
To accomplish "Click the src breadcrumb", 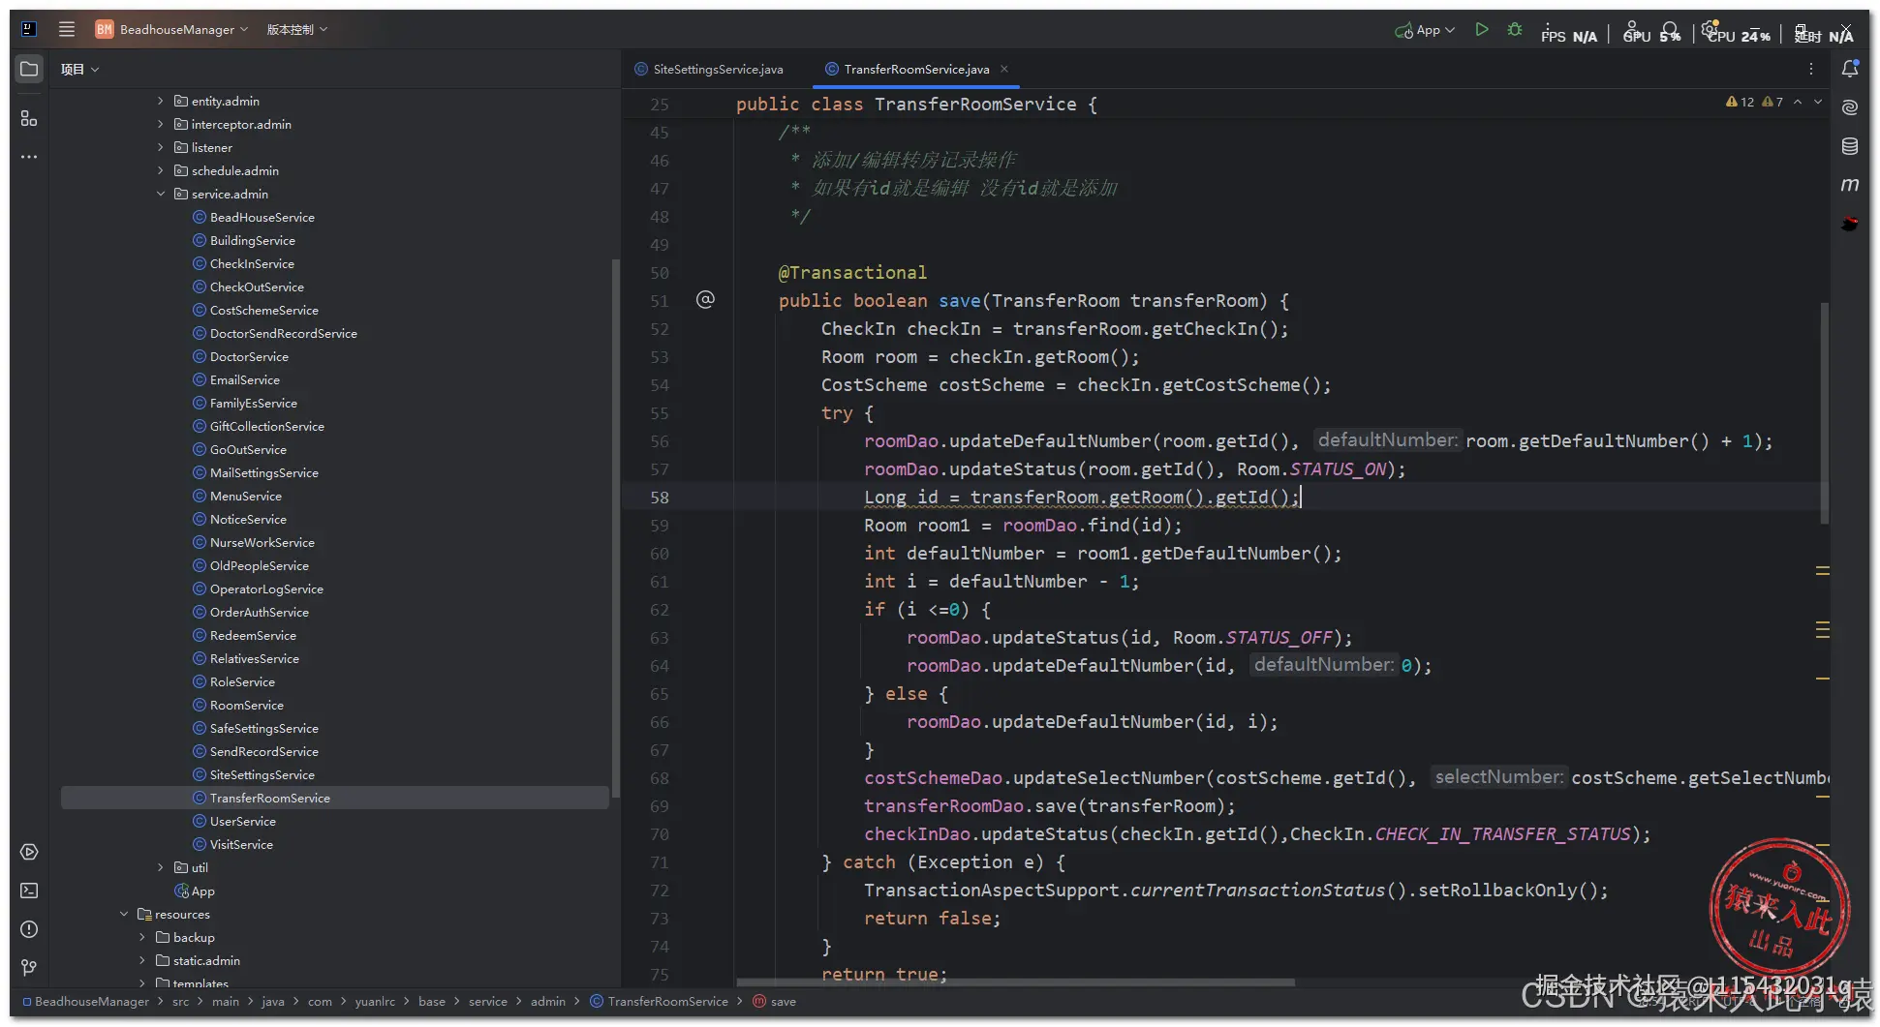I will tap(180, 1001).
